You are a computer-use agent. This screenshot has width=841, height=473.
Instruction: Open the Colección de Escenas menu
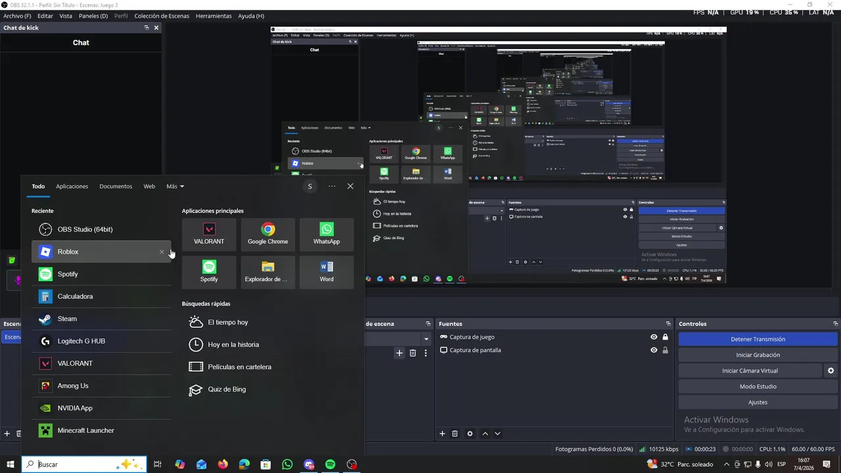pyautogui.click(x=162, y=16)
